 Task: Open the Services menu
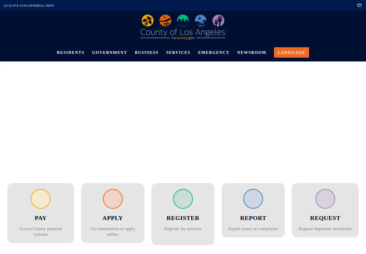point(178,53)
